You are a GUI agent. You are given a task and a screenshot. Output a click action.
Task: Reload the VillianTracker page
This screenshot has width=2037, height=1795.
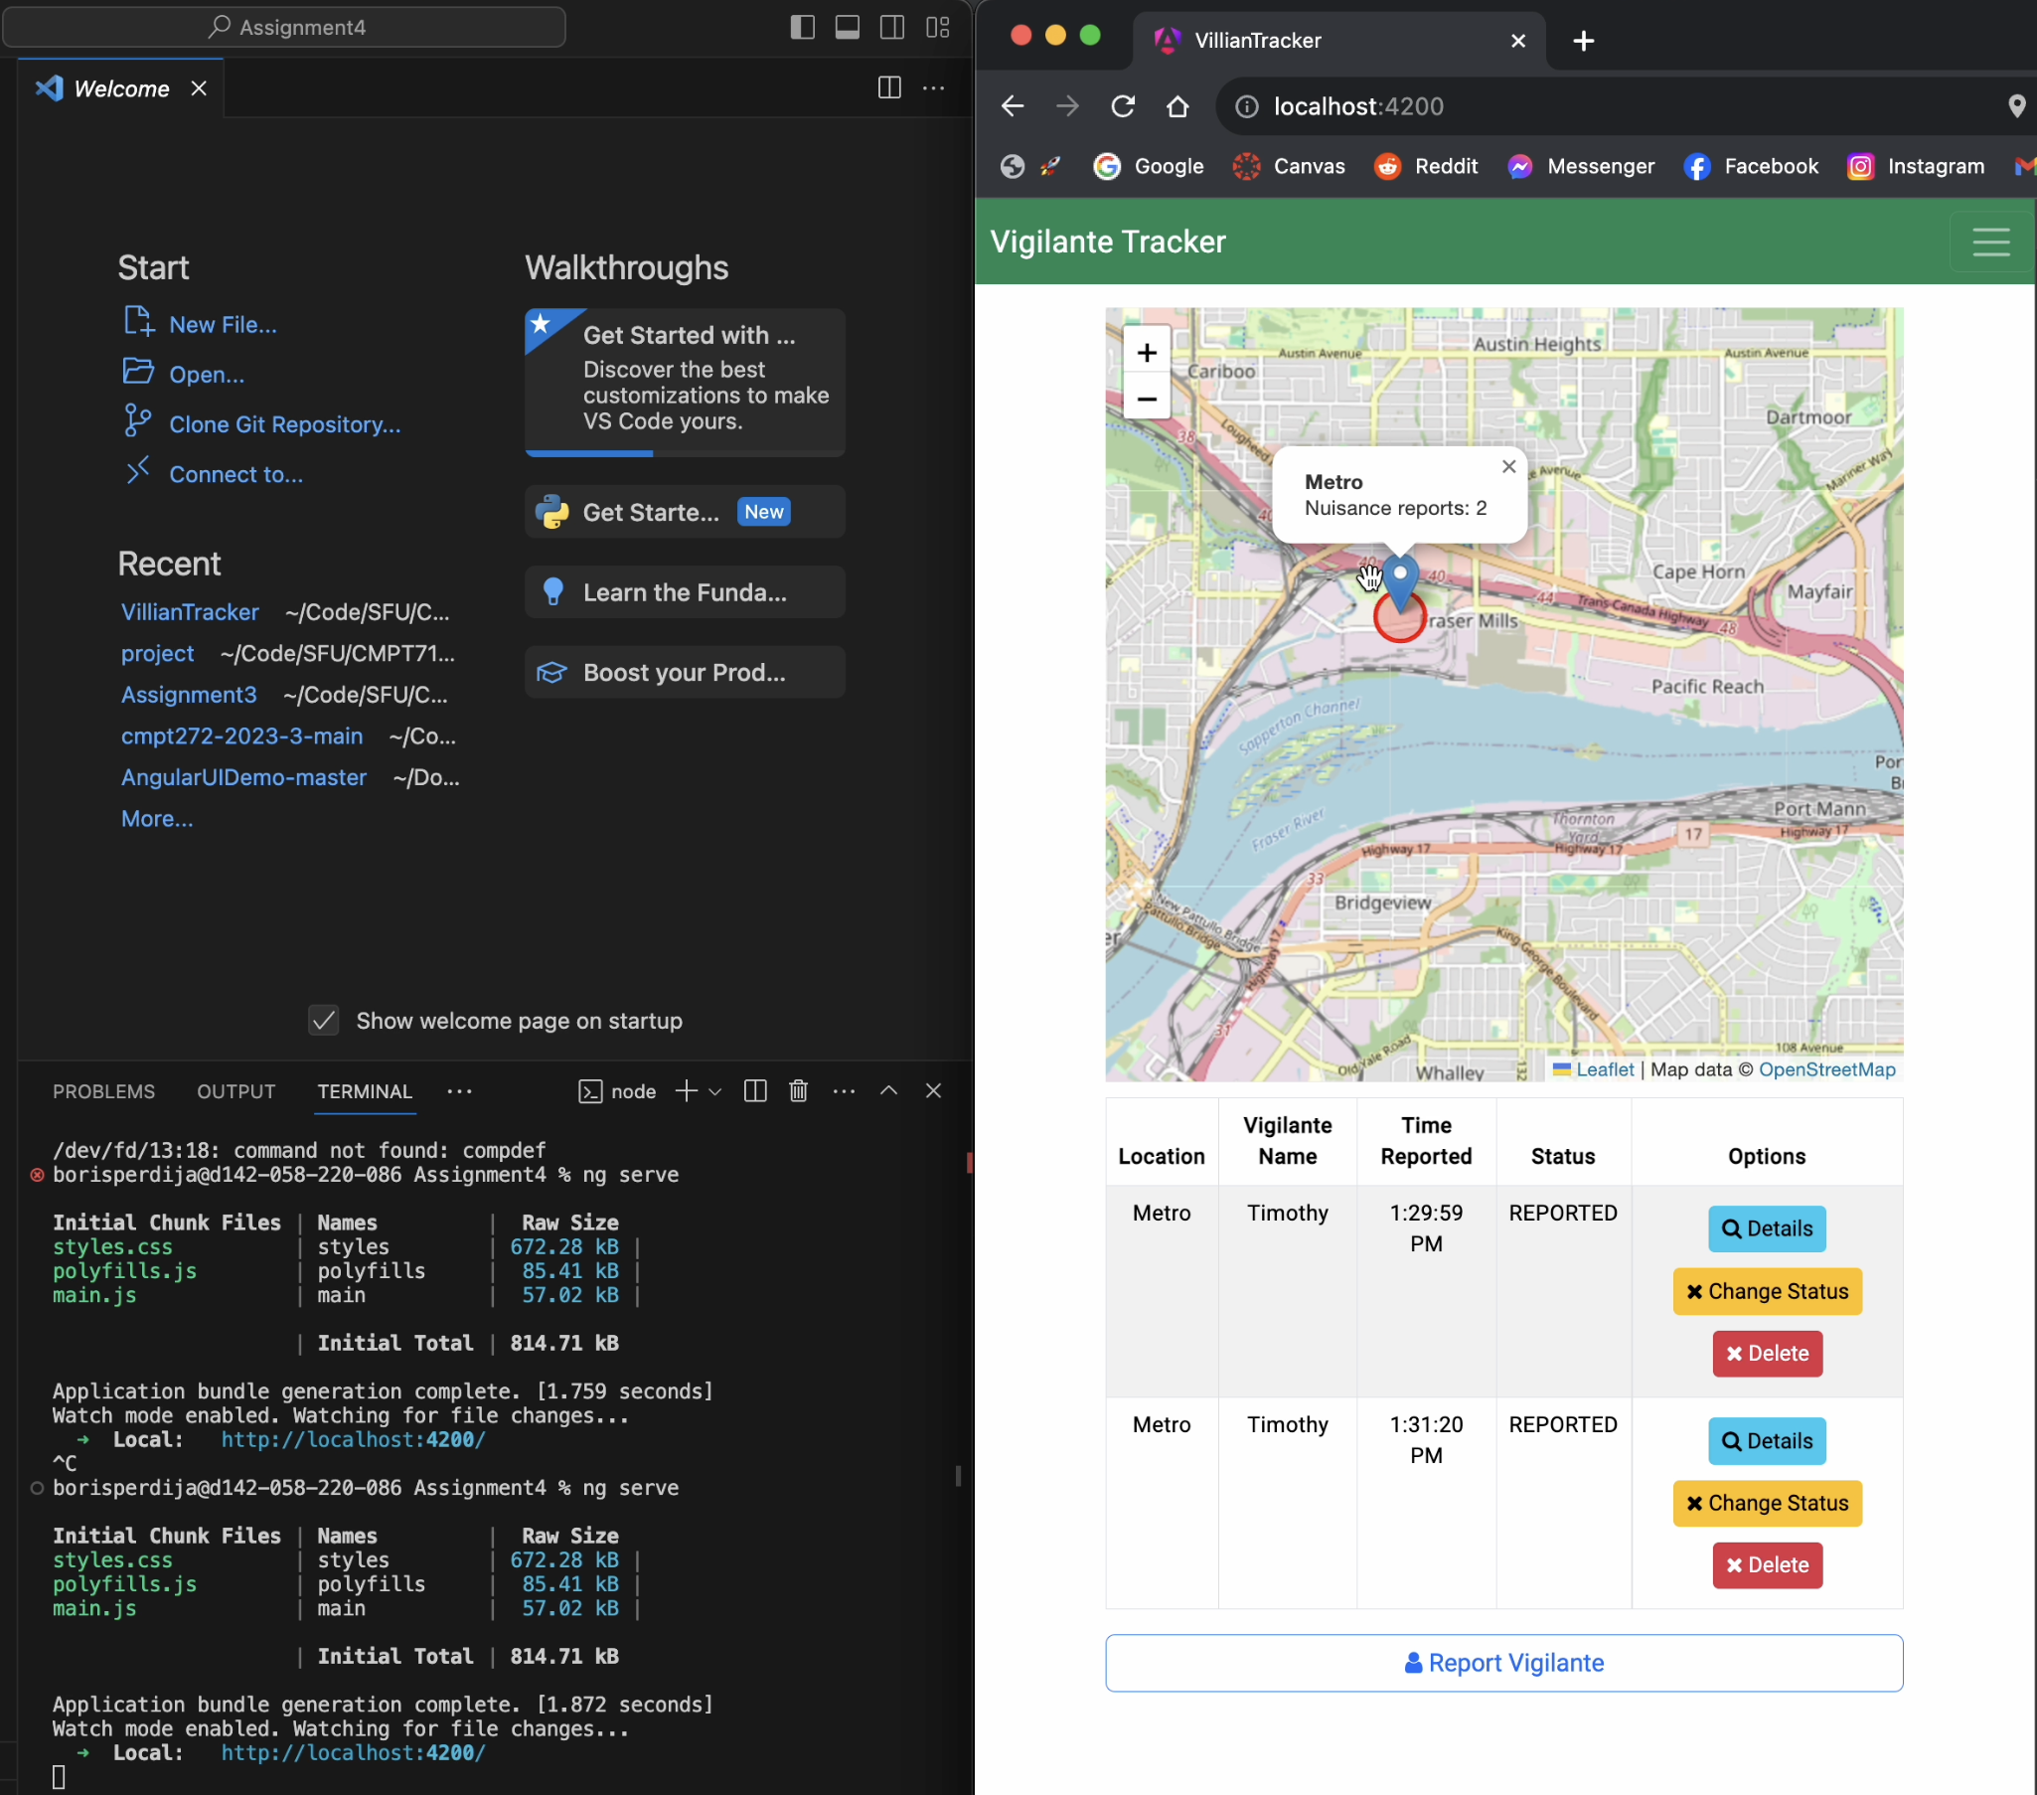(1123, 105)
